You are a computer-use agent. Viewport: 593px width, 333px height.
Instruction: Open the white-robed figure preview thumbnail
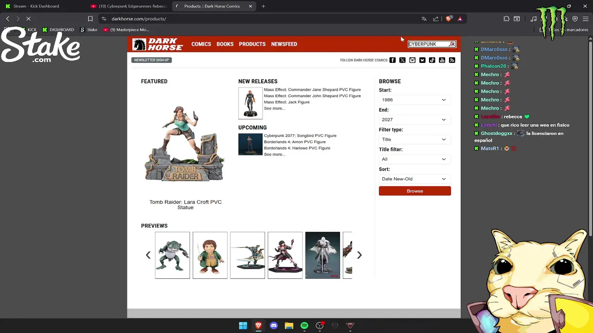[322, 255]
